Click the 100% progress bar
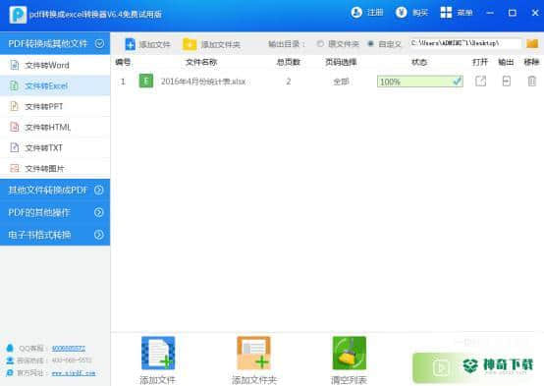The image size is (544, 386). 420,82
